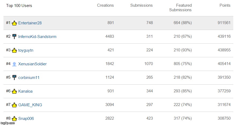
Task: Click the crown icon beside GAME_KING
Action: pyautogui.click(x=14, y=105)
